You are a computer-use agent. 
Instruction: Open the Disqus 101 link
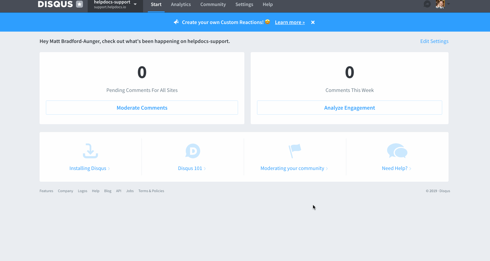coord(192,168)
